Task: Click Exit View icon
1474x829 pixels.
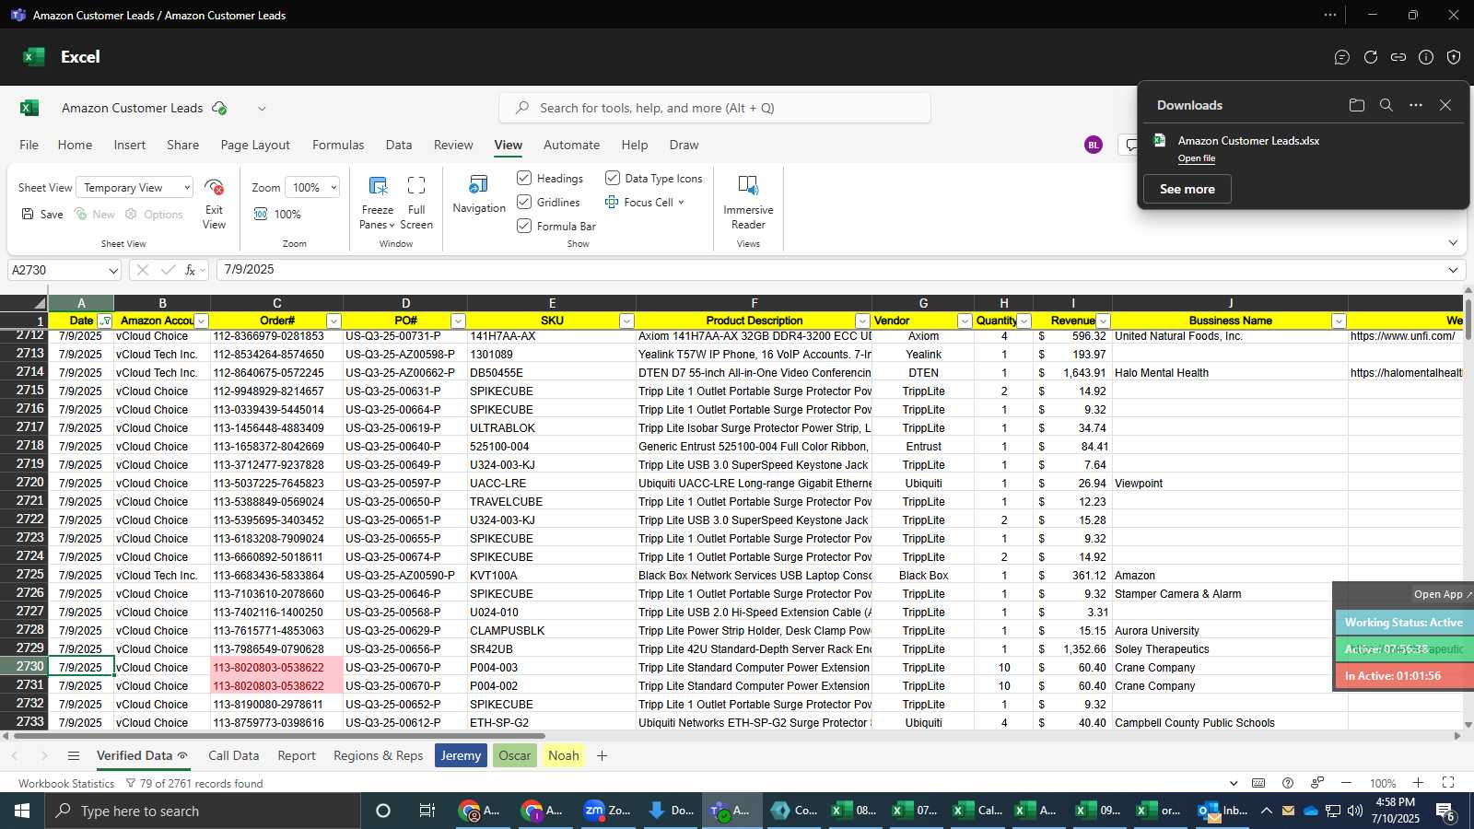Action: click(215, 187)
